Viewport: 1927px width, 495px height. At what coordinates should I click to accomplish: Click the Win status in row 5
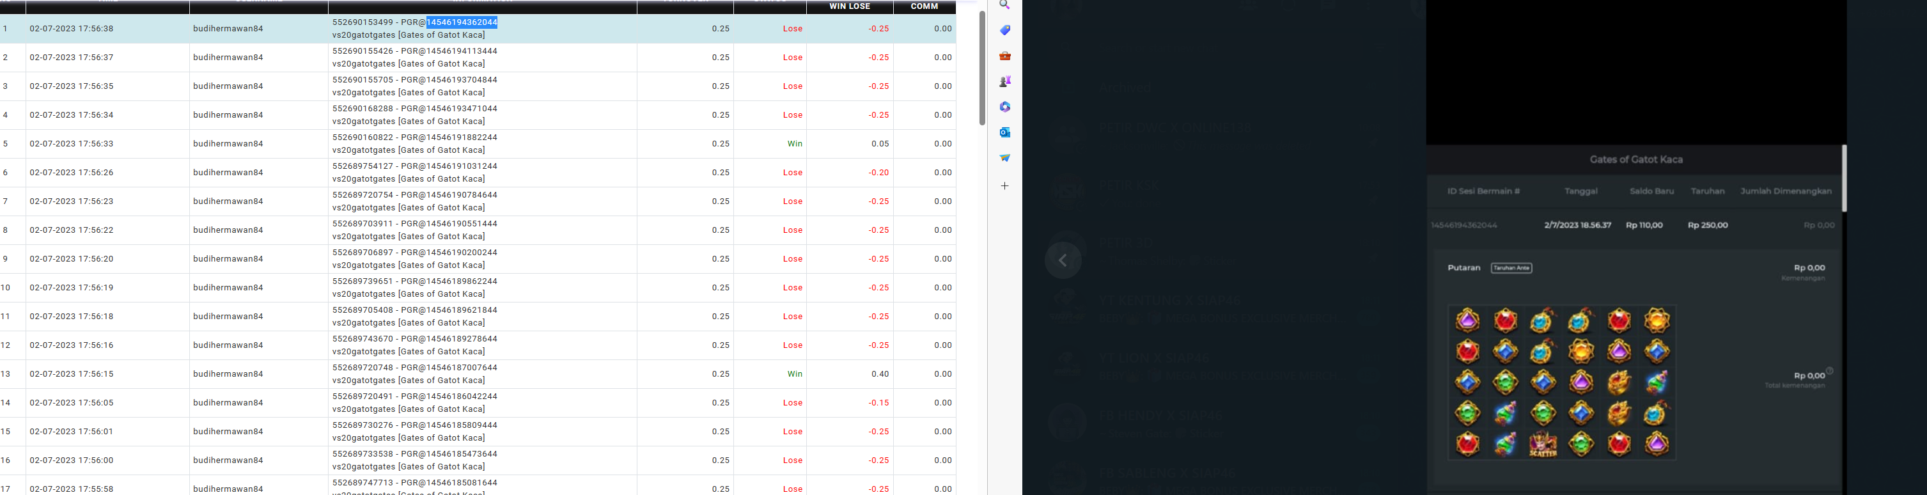click(x=795, y=143)
